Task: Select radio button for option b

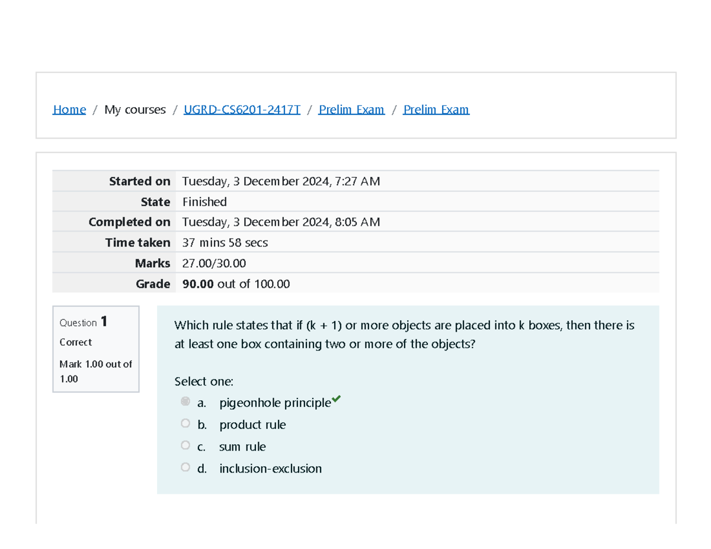Action: point(185,423)
